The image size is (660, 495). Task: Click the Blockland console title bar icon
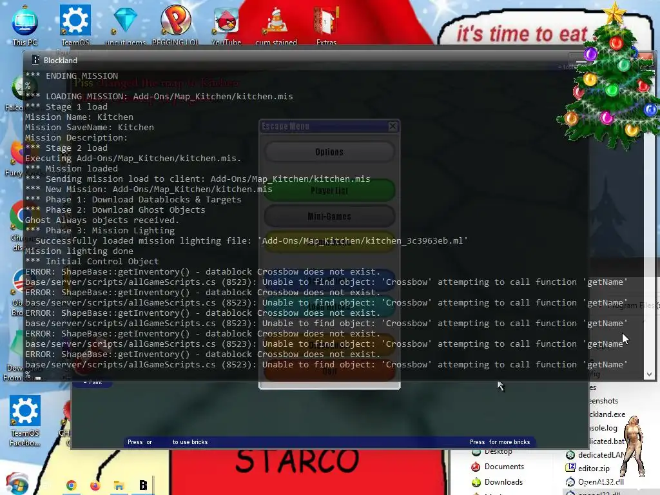(35, 60)
